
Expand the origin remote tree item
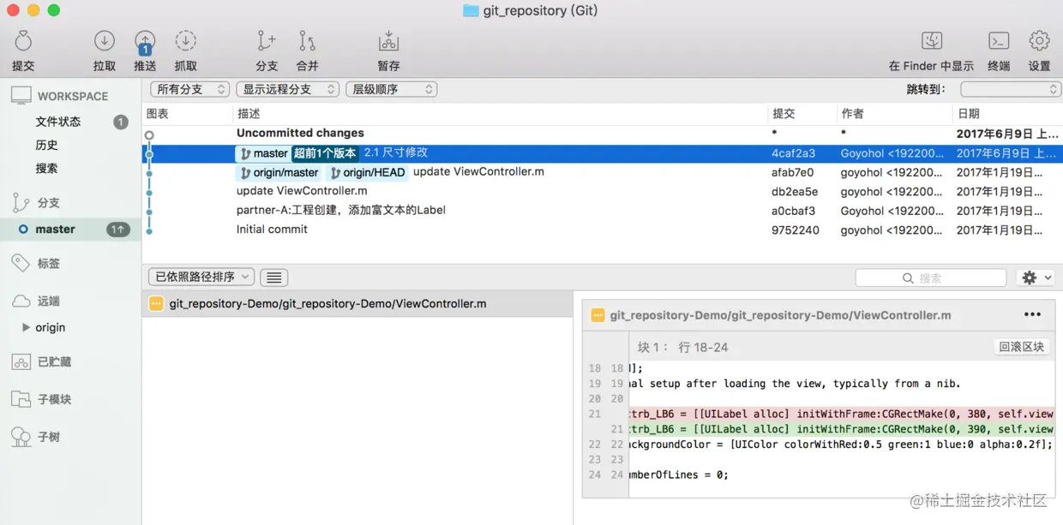tap(27, 327)
